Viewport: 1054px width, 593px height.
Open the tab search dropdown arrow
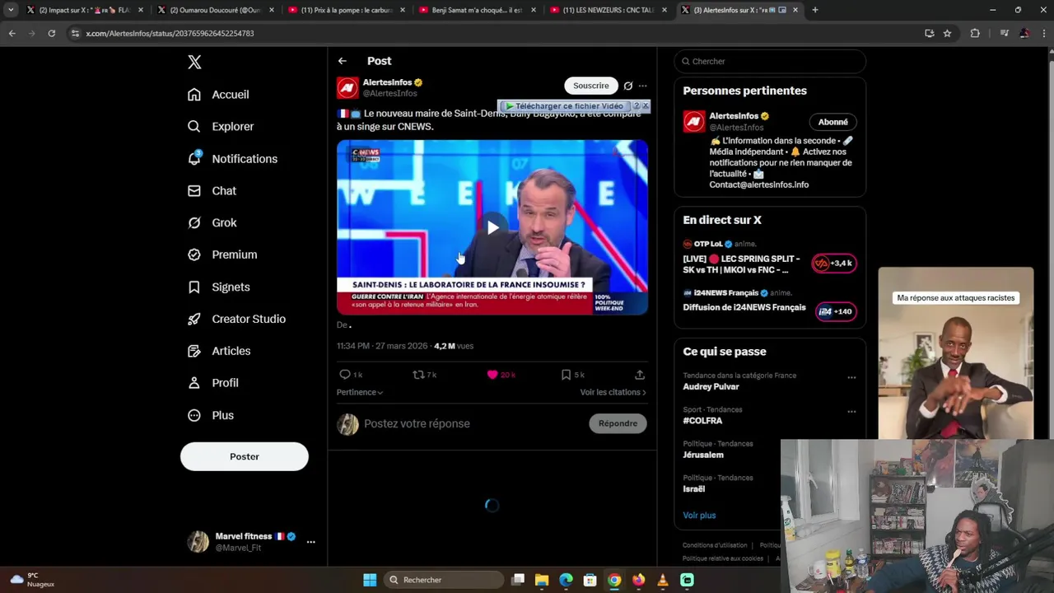10,10
